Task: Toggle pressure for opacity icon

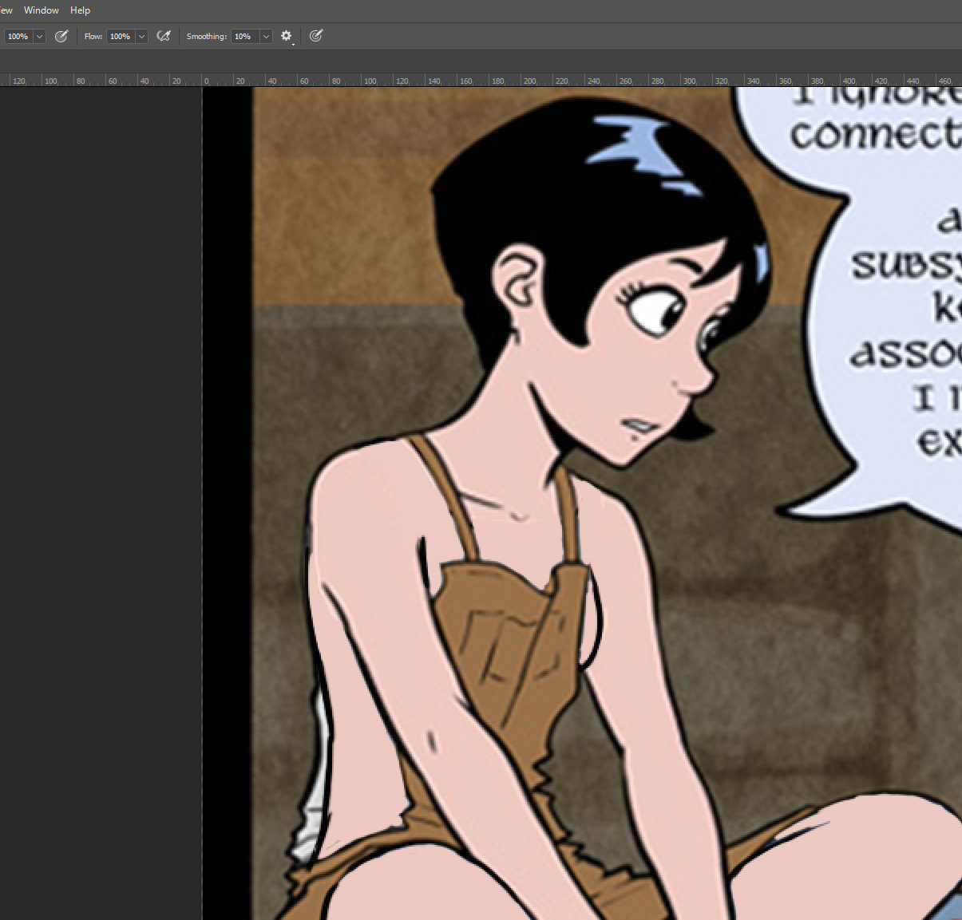Action: pos(61,36)
